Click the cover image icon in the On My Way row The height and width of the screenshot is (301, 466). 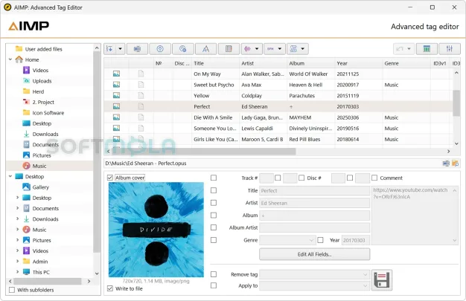pos(116,74)
